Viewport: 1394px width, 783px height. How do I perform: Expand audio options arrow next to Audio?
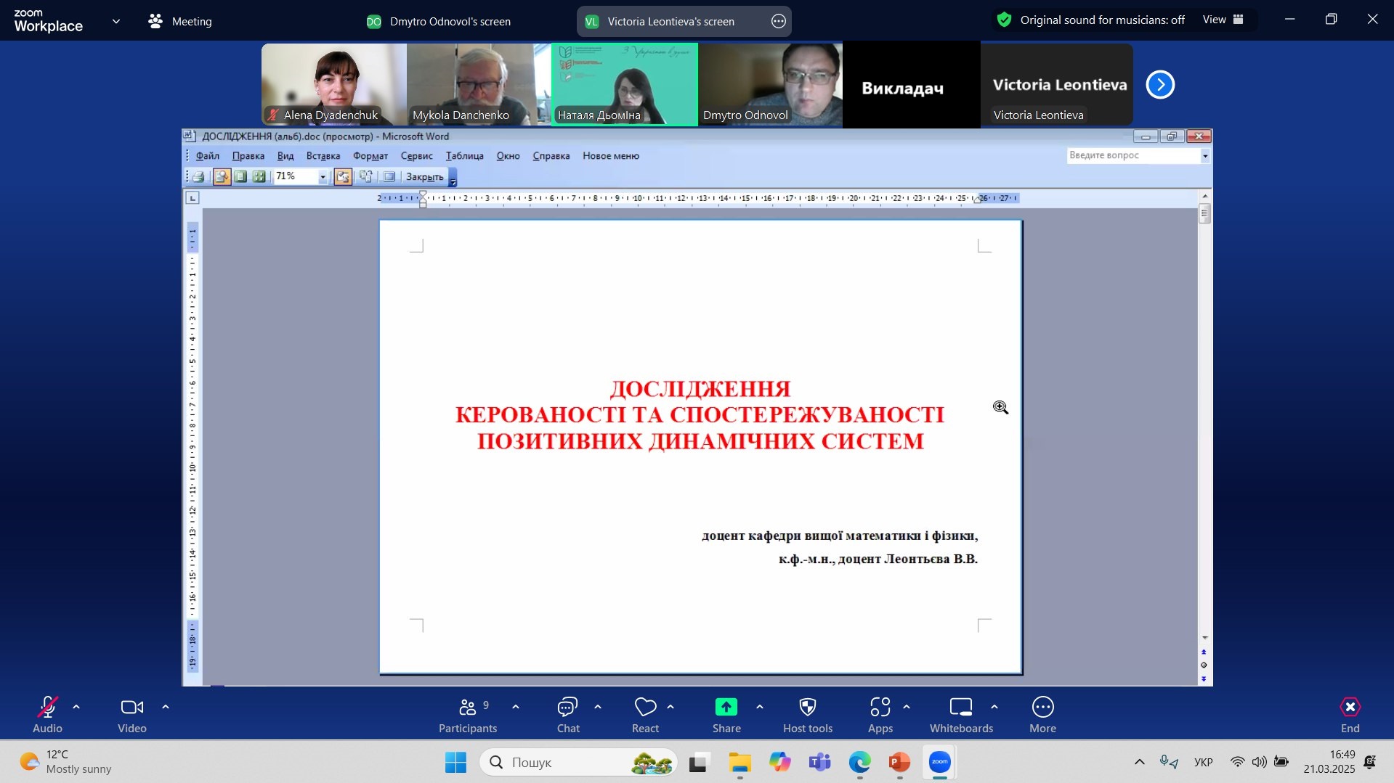point(76,707)
